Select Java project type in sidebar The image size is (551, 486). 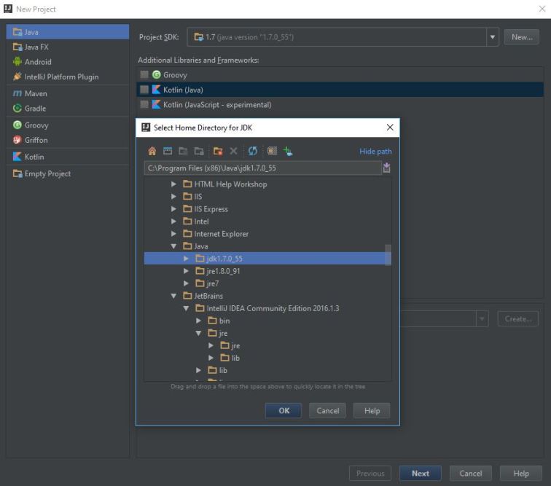(x=68, y=31)
